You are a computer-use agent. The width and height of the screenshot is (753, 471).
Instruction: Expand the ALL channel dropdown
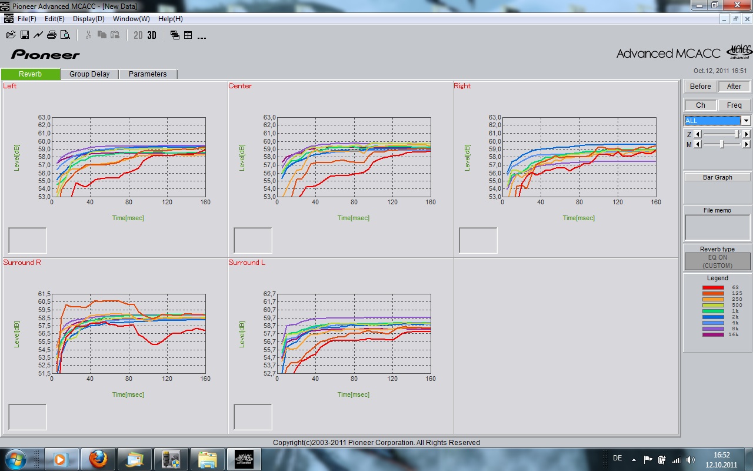(746, 121)
